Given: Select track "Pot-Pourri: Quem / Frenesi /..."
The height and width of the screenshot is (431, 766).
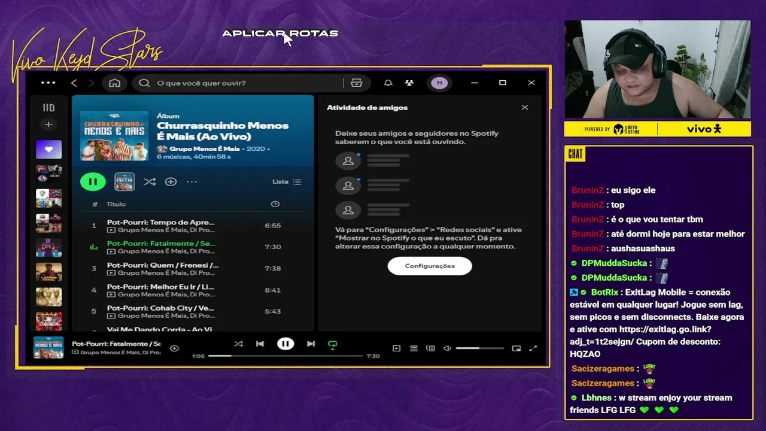Looking at the screenshot, I should point(193,268).
